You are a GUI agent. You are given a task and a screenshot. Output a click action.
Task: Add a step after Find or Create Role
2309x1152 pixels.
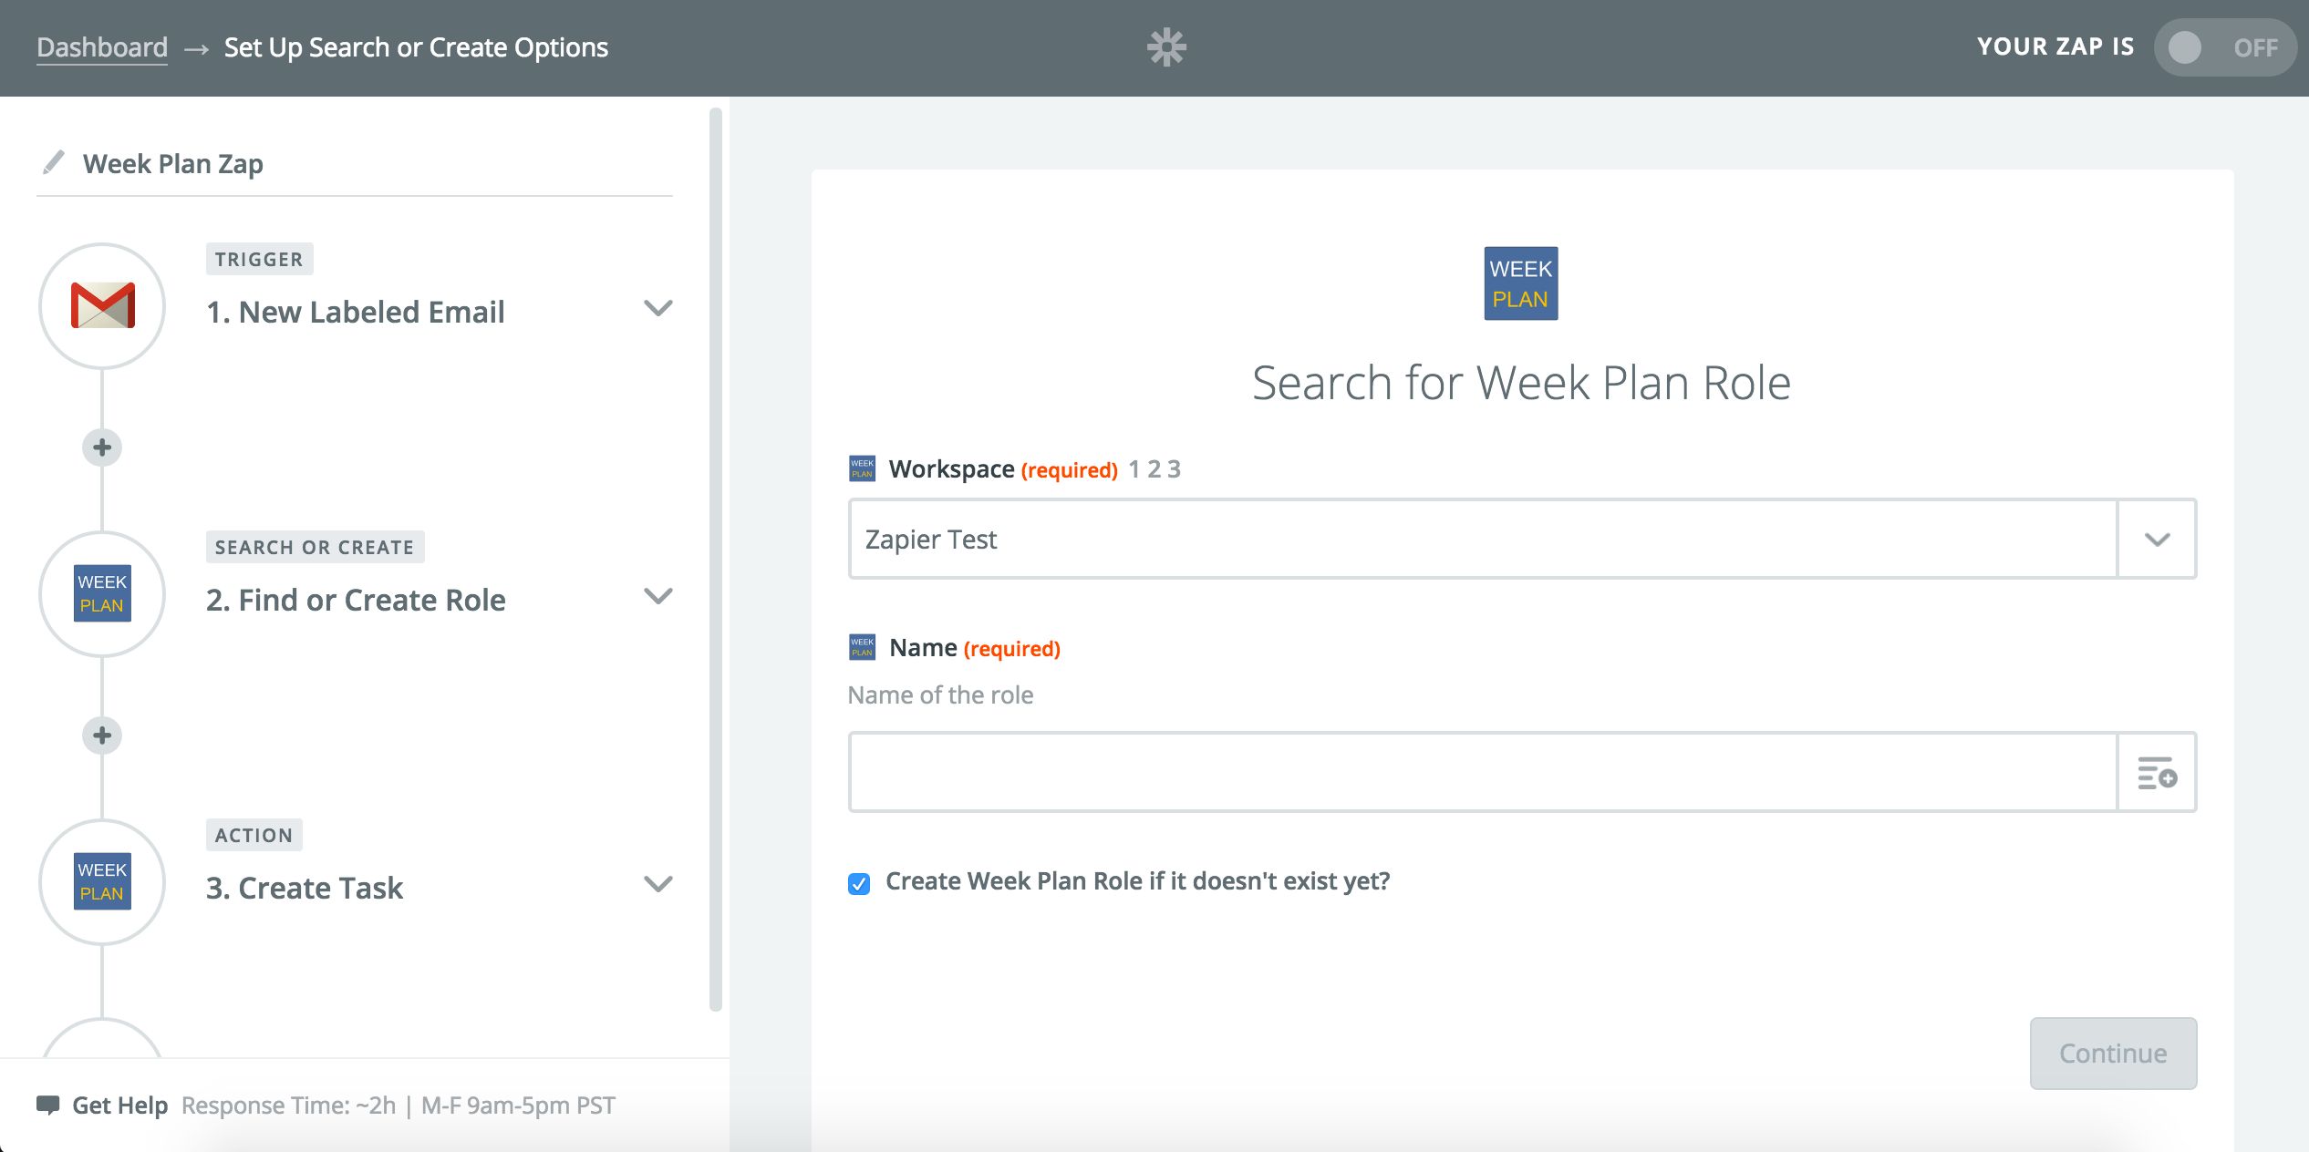[102, 735]
